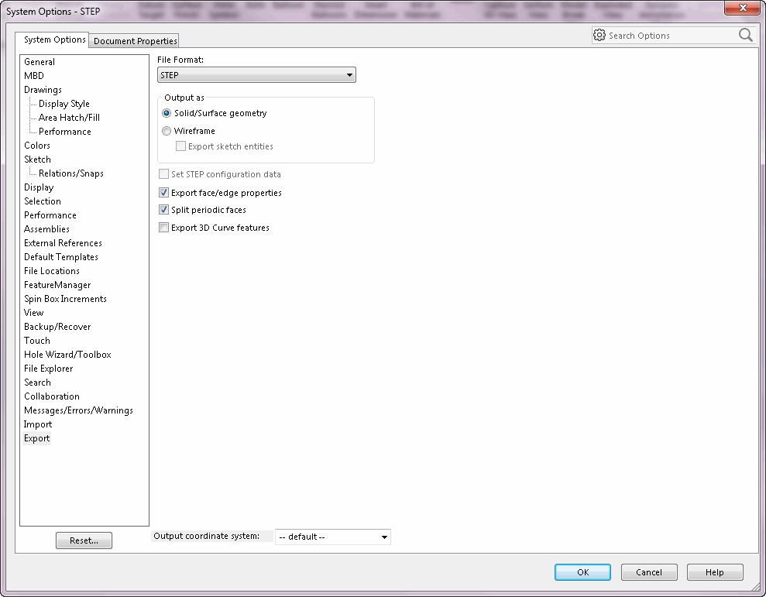
Task: Select MBD in the options list
Action: pyautogui.click(x=34, y=76)
